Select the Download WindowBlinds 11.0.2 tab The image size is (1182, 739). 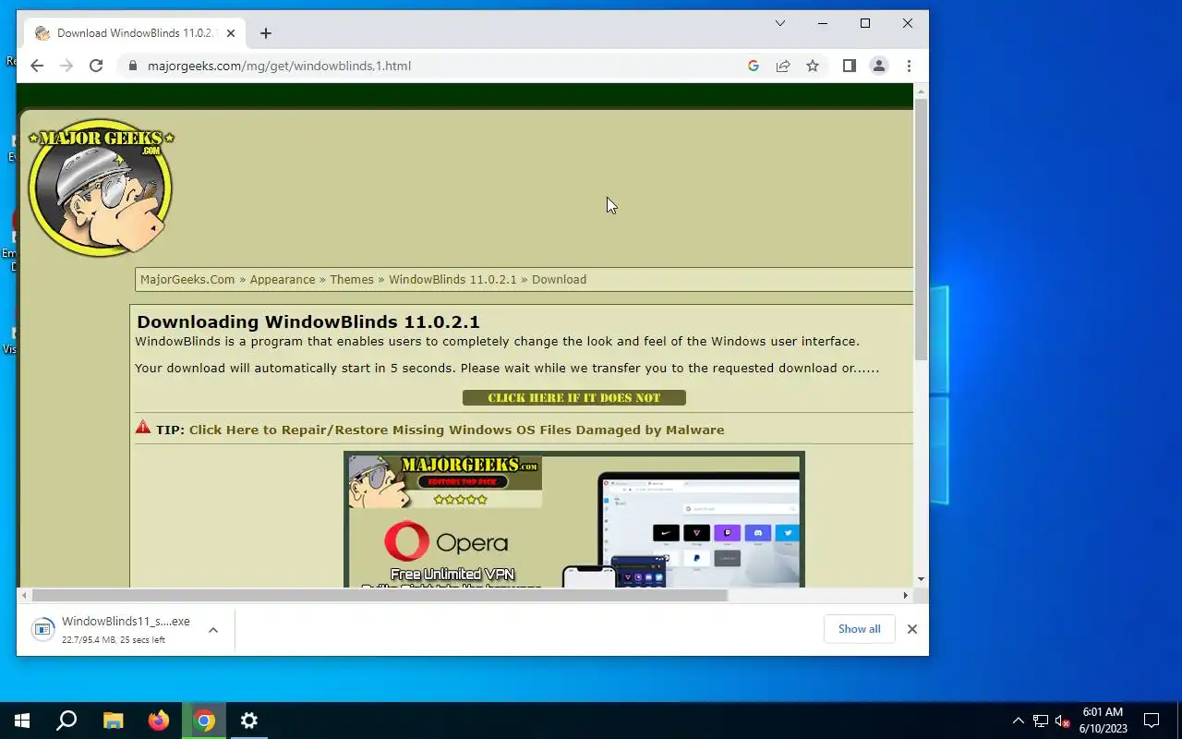click(x=134, y=33)
